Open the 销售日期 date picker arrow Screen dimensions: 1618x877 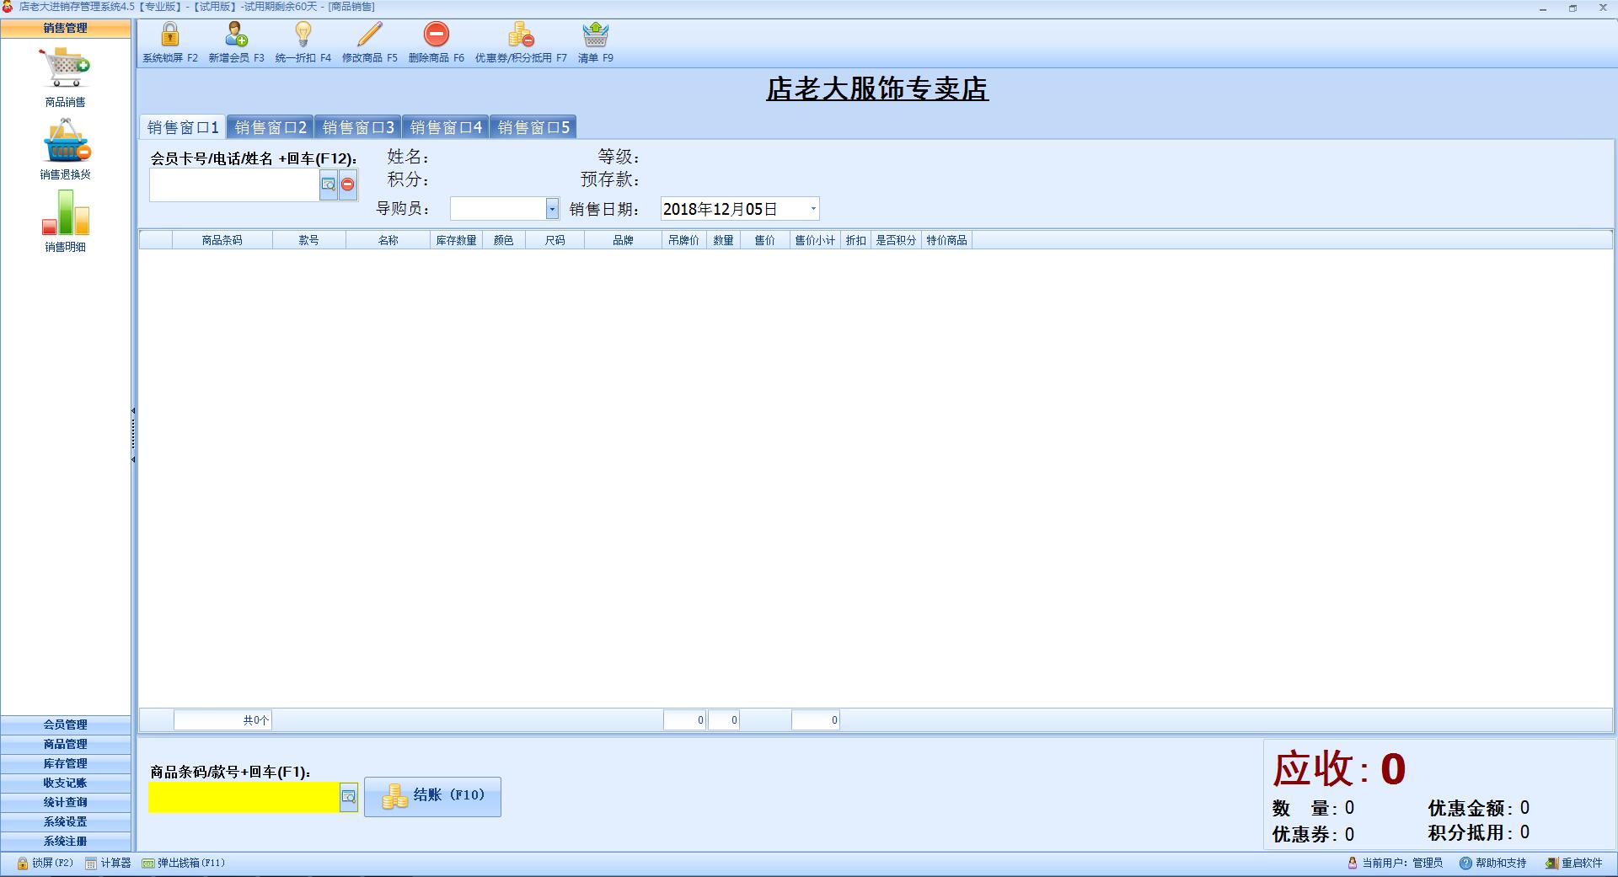(813, 209)
